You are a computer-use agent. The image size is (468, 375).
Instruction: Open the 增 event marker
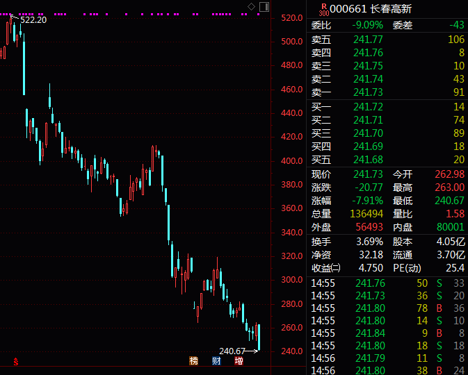click(x=239, y=361)
